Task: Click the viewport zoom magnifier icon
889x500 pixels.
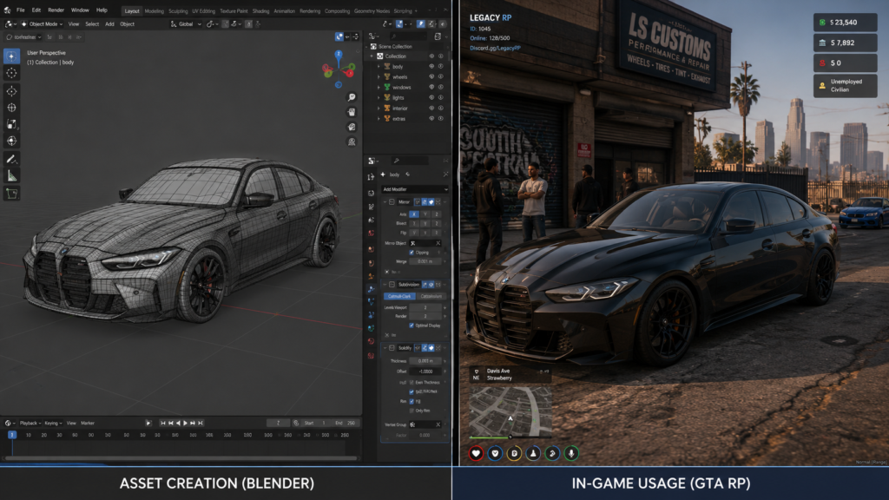Action: click(x=352, y=97)
